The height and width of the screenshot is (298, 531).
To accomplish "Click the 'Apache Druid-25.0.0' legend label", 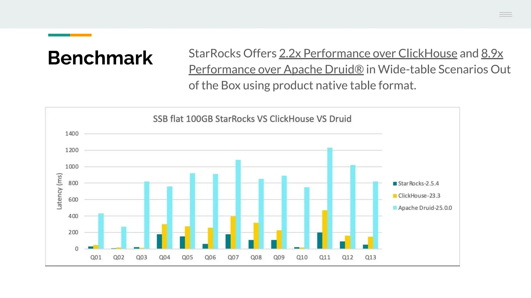I will point(425,208).
